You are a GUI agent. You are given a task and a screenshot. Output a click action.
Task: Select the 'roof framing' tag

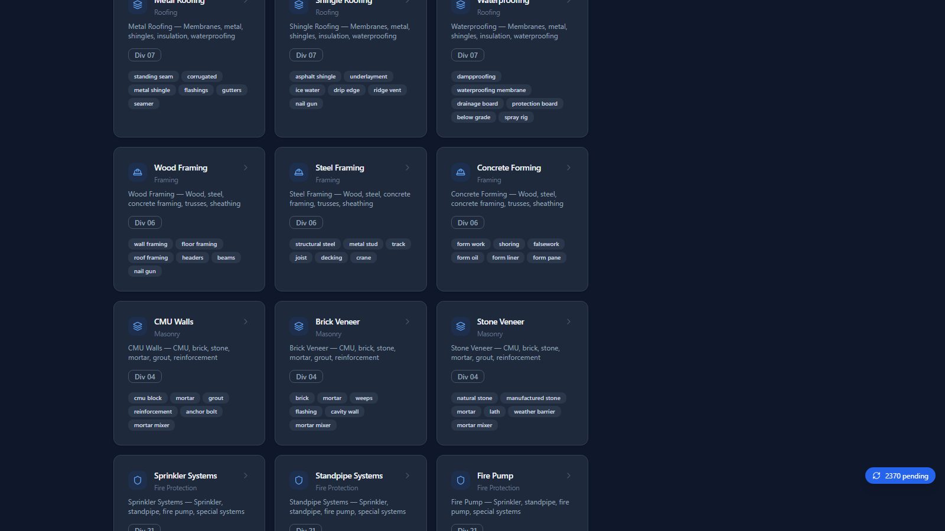(x=151, y=257)
